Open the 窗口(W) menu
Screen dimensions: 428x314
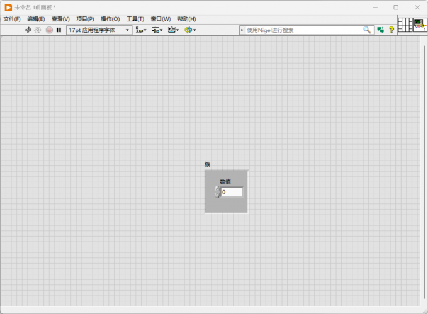click(x=160, y=19)
